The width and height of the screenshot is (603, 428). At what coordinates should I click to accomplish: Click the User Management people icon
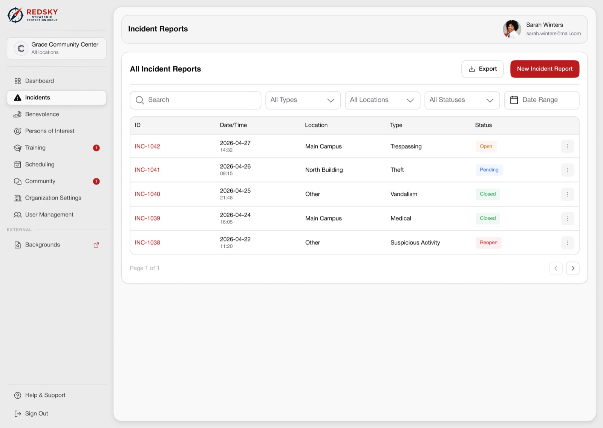(18, 215)
